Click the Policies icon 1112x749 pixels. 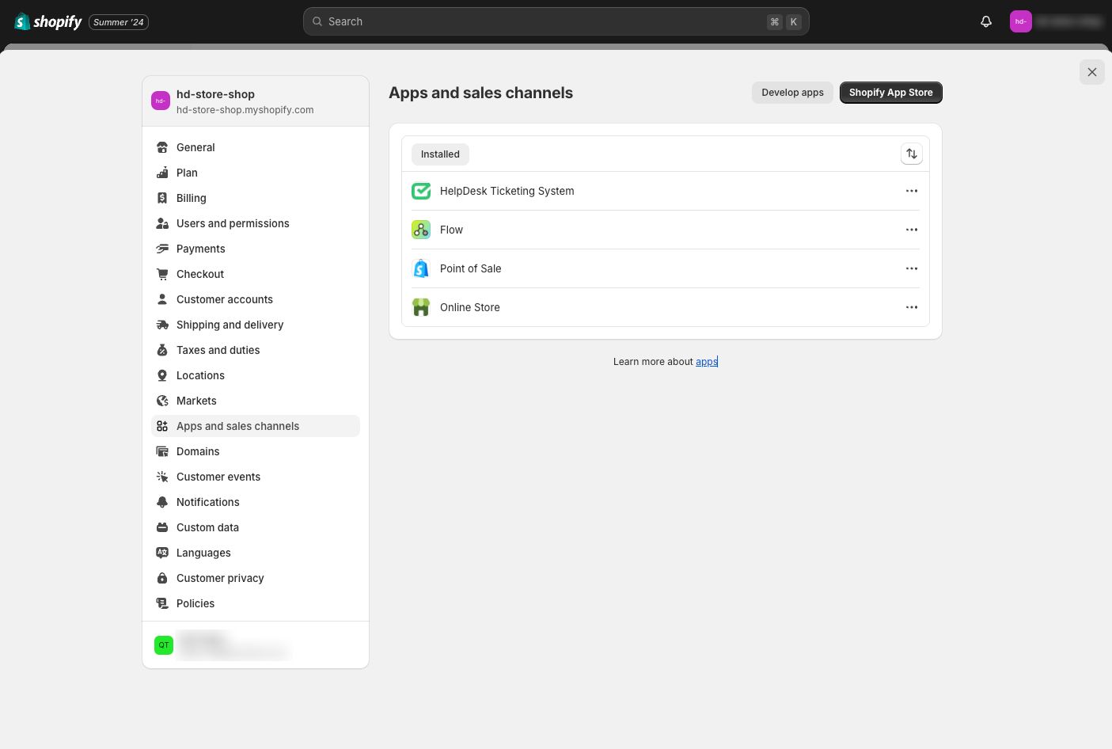[162, 603]
